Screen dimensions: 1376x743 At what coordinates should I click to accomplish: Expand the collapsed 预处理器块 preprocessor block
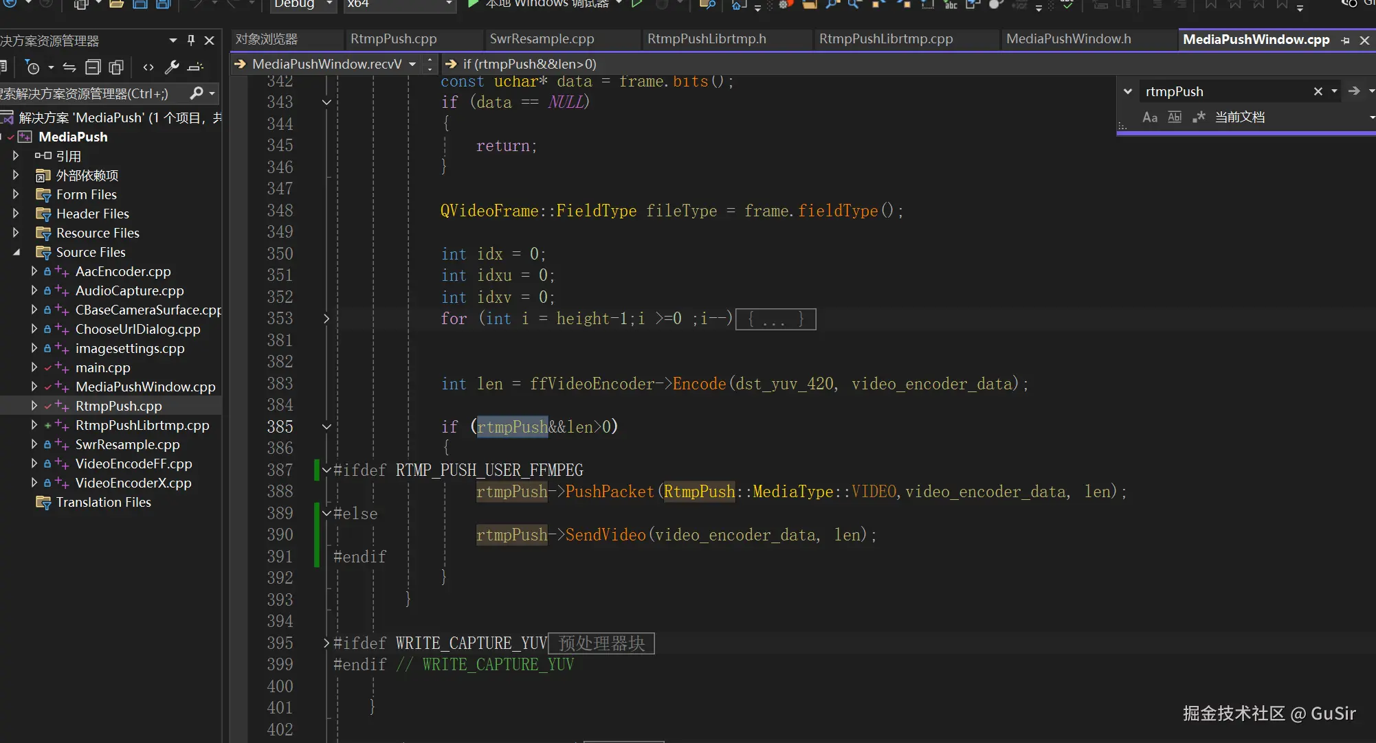coord(326,643)
